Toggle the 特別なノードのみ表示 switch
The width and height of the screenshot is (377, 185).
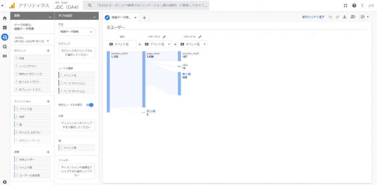[90, 105]
